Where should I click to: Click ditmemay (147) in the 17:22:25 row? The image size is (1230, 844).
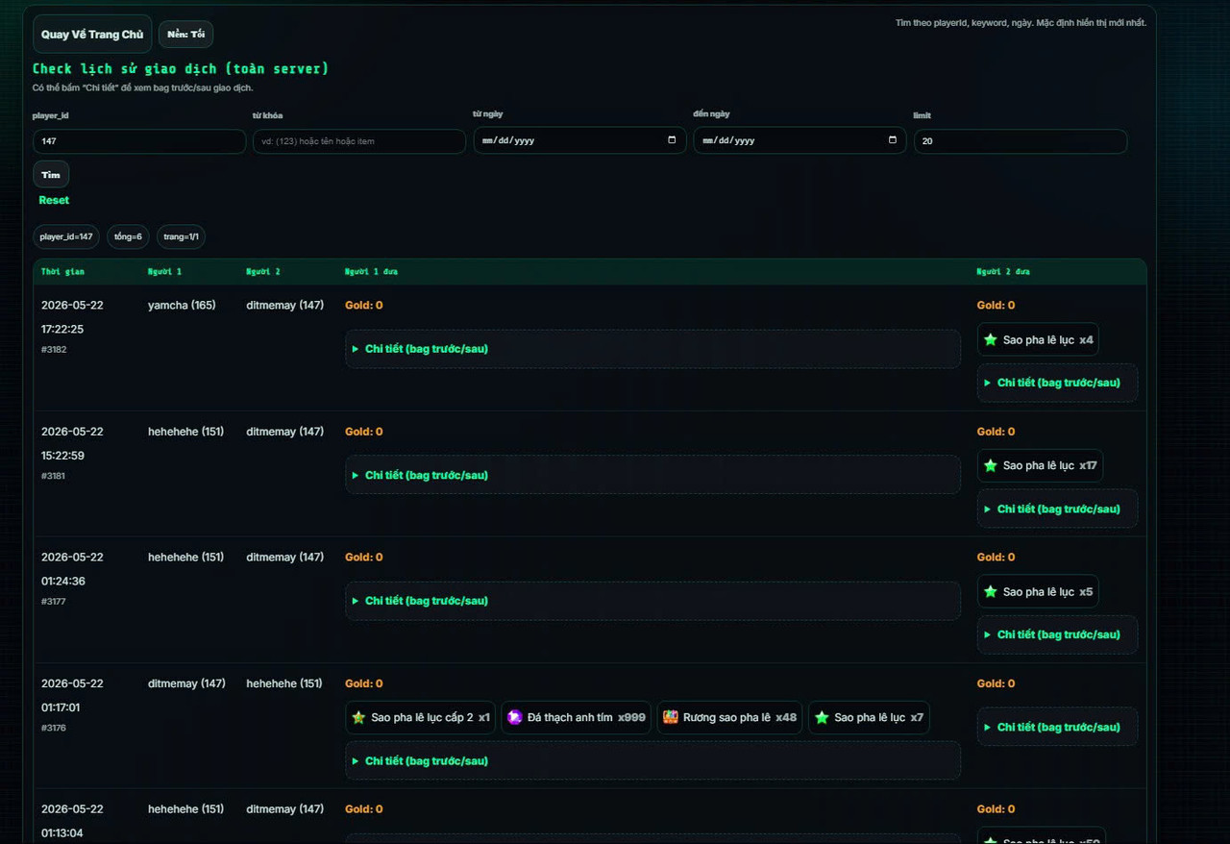[284, 305]
